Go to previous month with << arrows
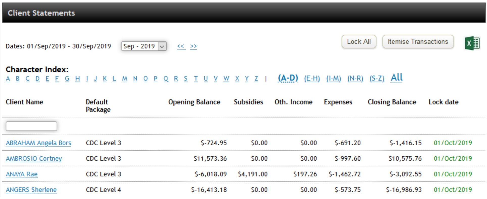487x199 pixels. (x=181, y=46)
